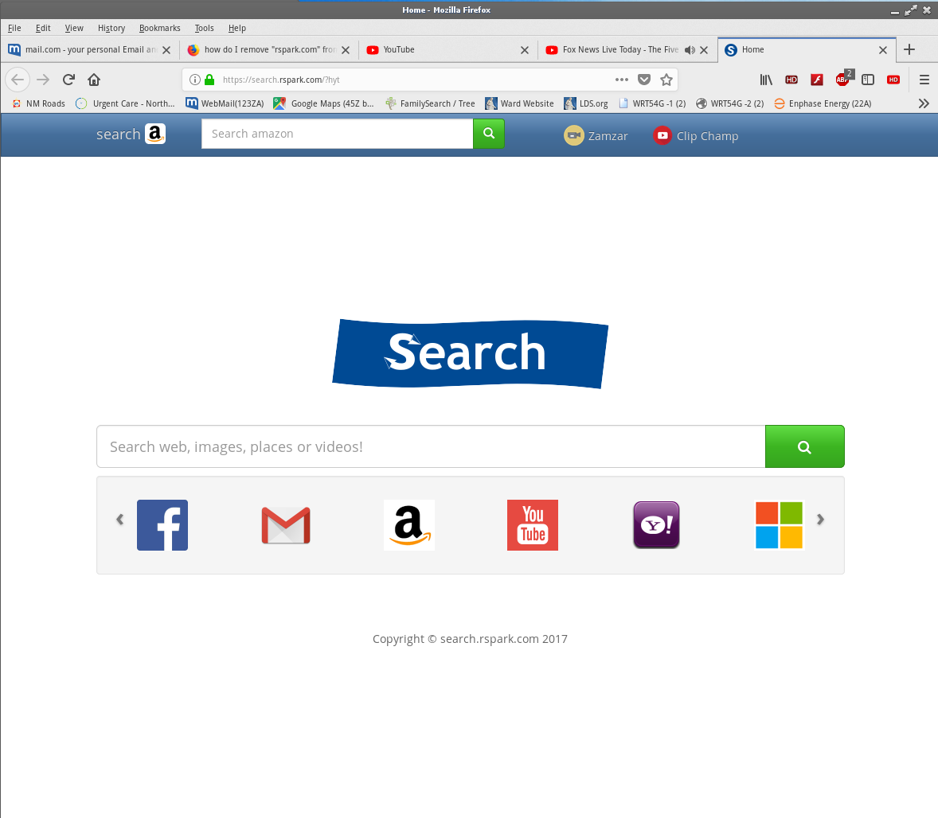Image resolution: width=938 pixels, height=818 pixels.
Task: Open the page actions three-dots menu
Action: coord(622,80)
